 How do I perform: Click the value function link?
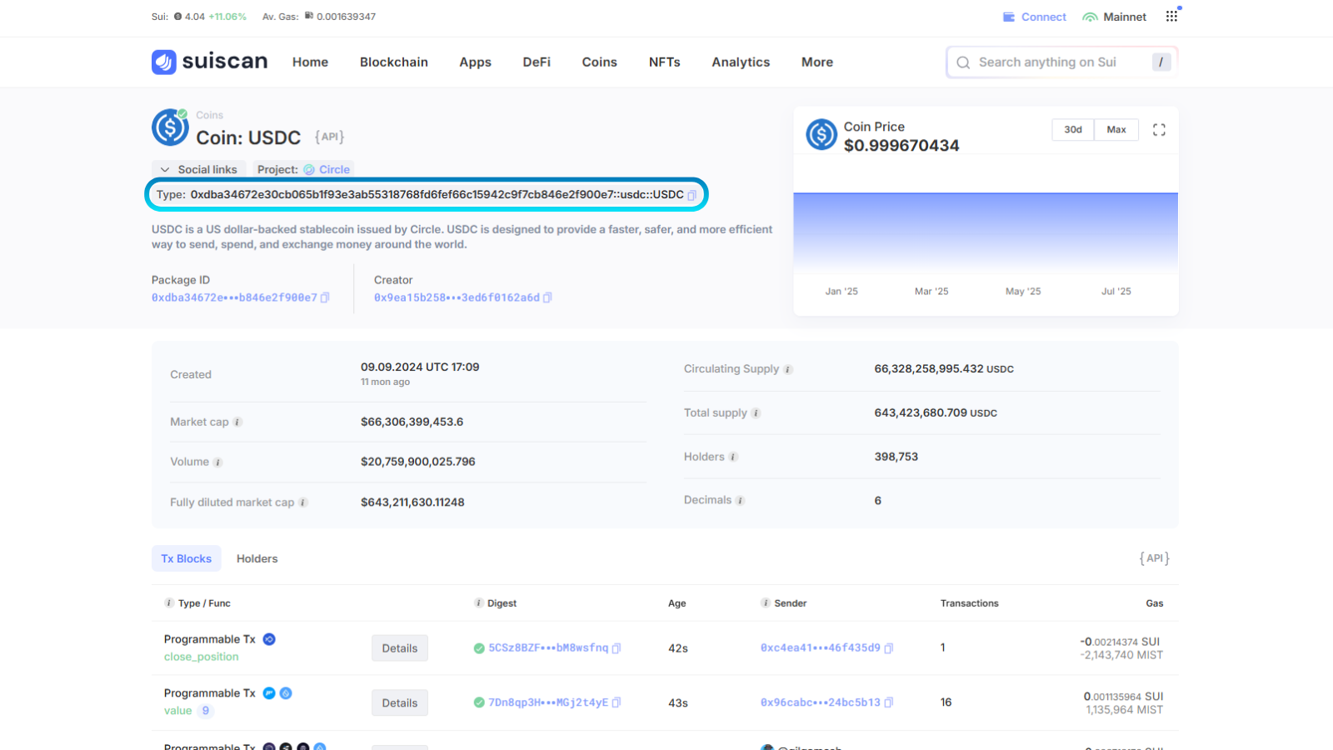pyautogui.click(x=178, y=711)
